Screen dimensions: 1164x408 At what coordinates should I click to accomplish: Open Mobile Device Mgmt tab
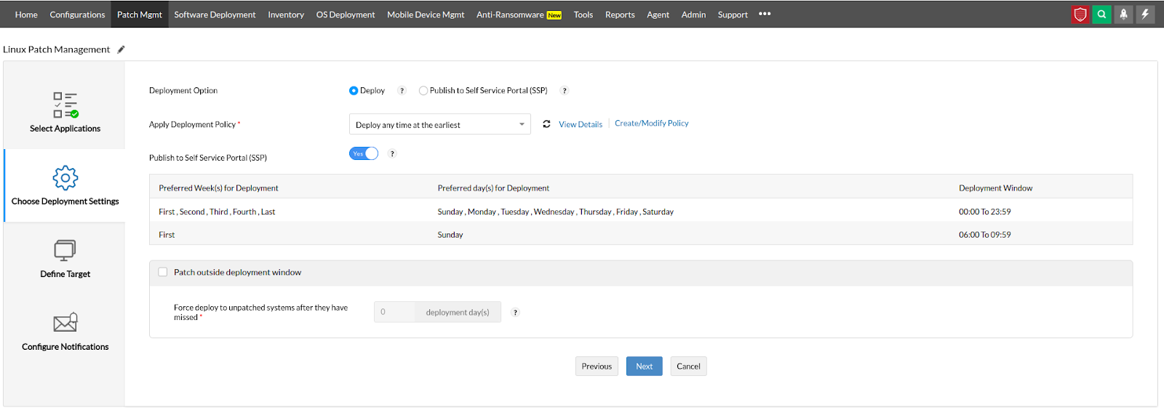[426, 15]
